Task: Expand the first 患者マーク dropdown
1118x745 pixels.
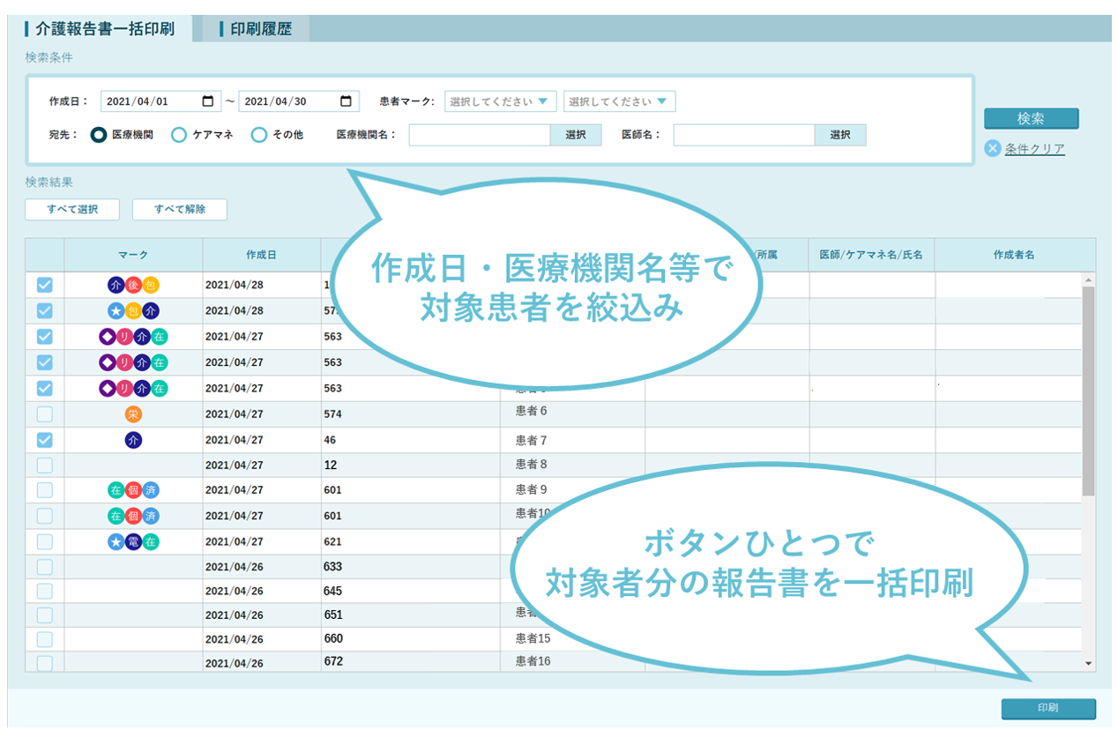Action: coord(500,101)
